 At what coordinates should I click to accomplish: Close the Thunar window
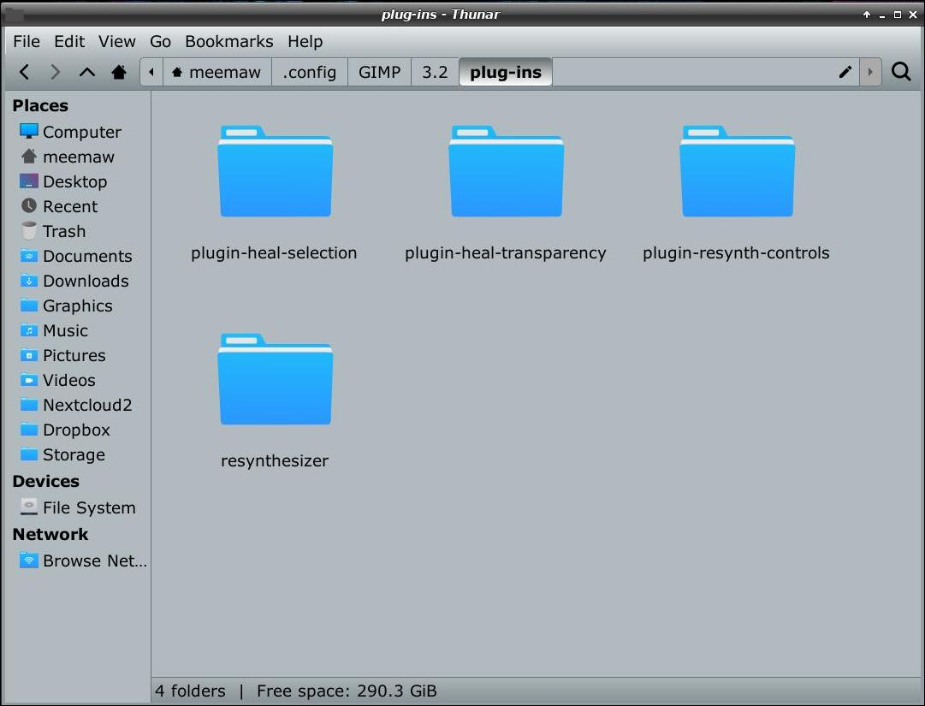pos(913,15)
